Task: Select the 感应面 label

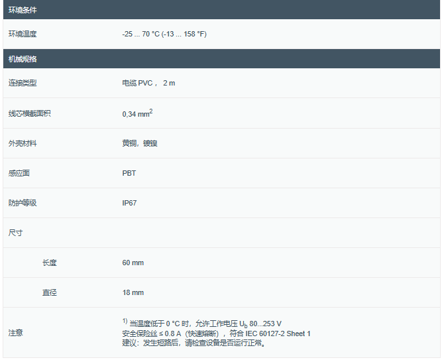Action: point(19,173)
